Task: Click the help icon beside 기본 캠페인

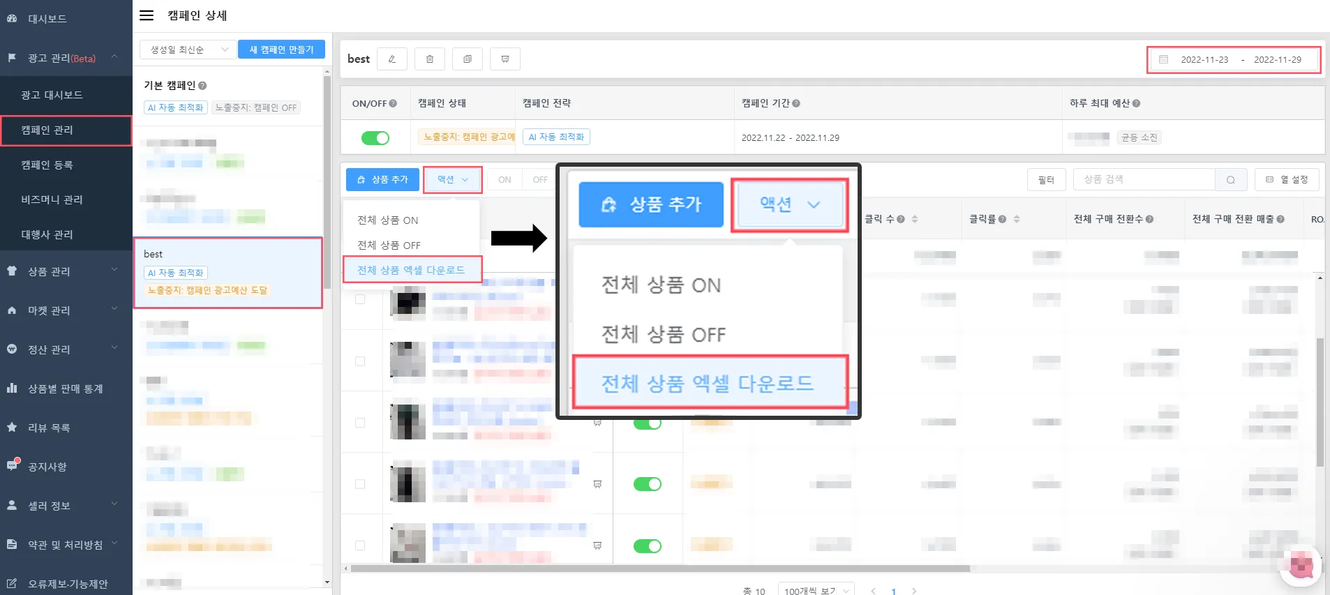Action: tap(202, 86)
